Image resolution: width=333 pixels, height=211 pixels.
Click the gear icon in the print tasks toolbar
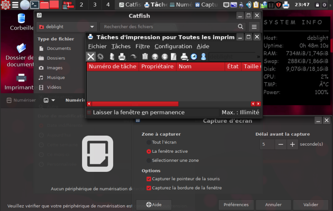(100, 57)
